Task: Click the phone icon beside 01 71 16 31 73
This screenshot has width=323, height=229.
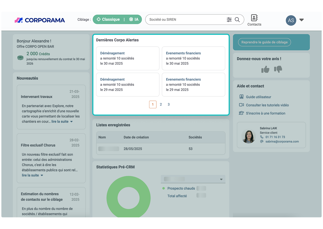Action: click(x=262, y=137)
